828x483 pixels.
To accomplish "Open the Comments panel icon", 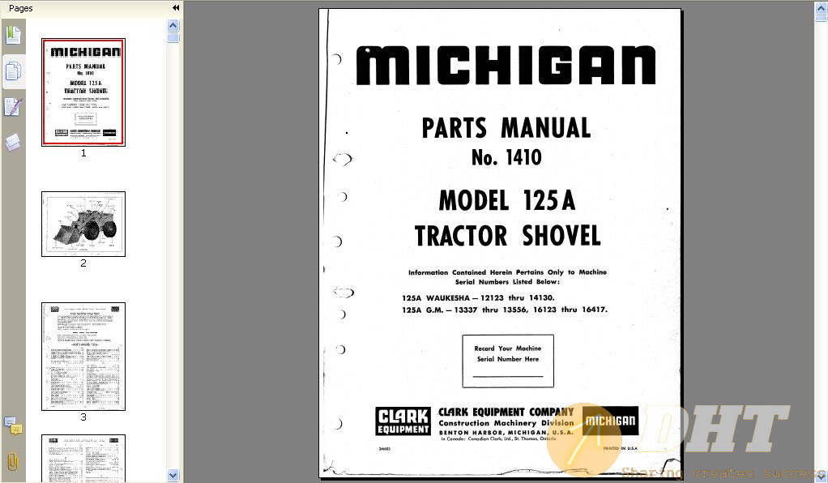I will click(13, 425).
